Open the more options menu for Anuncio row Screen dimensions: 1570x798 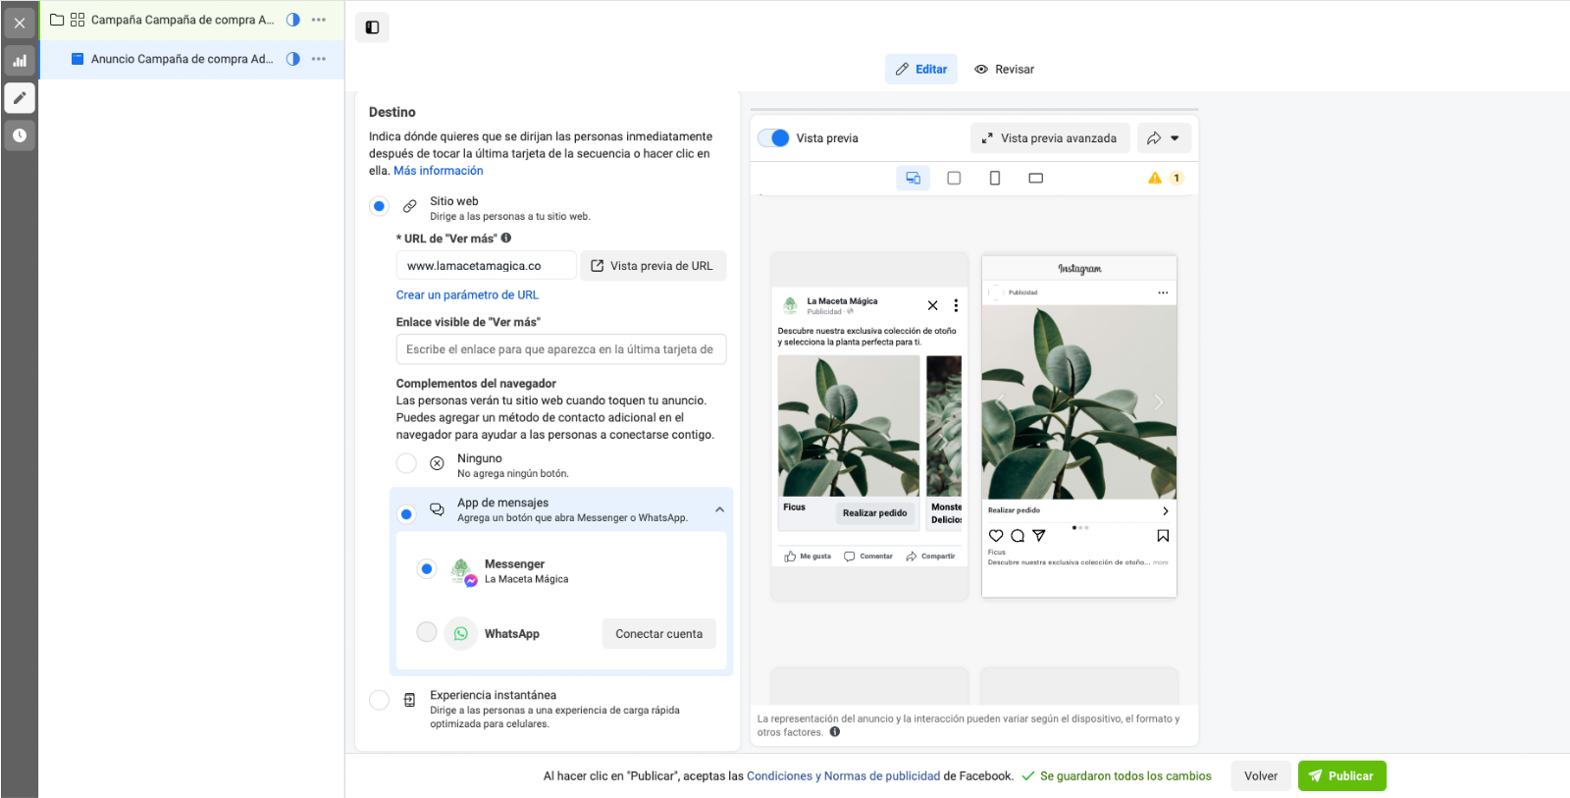pos(319,59)
